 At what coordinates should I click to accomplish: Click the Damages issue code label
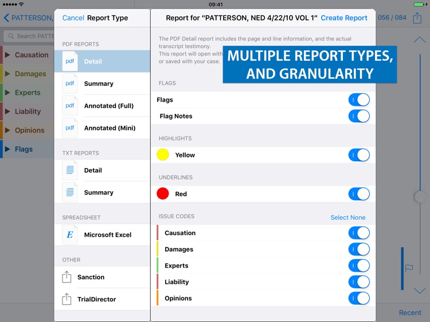coord(179,249)
